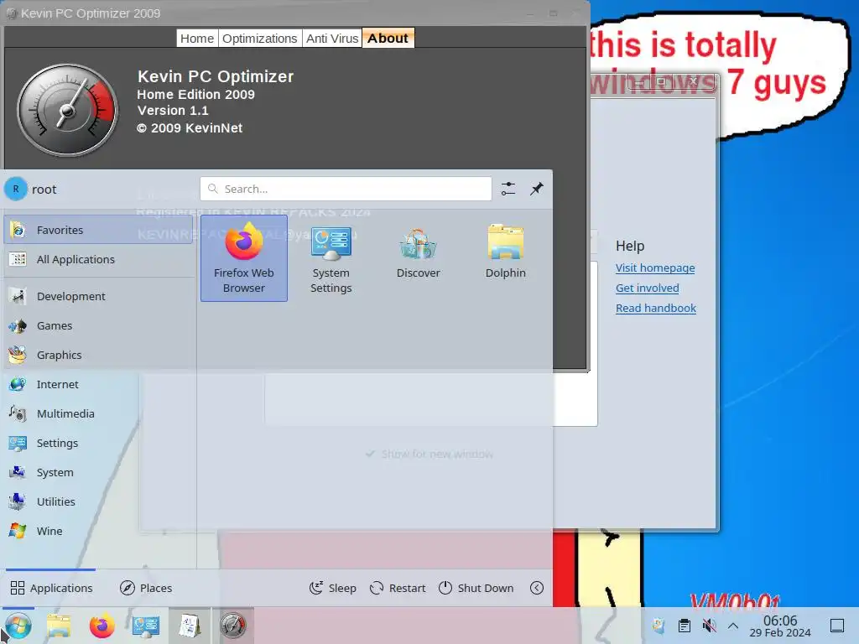This screenshot has height=644, width=859.
Task: Click Read handbook link
Action: [656, 309]
